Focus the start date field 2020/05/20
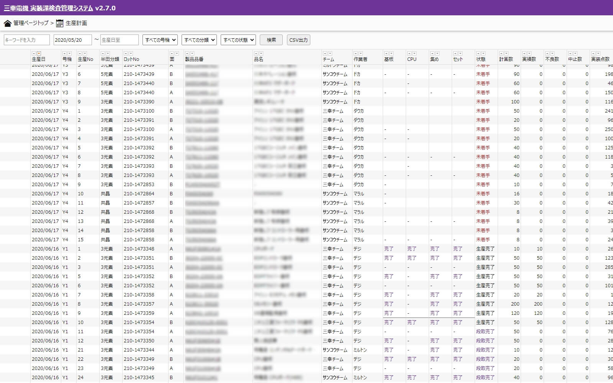The width and height of the screenshot is (613, 383). 73,40
